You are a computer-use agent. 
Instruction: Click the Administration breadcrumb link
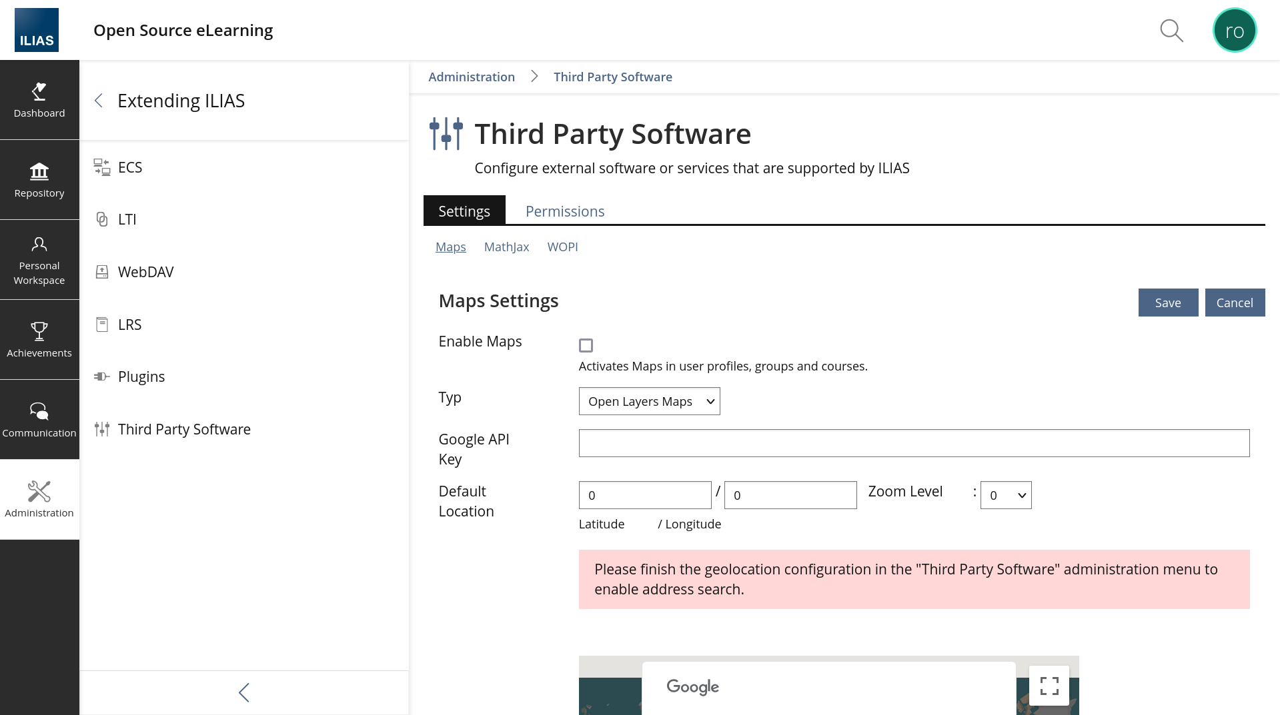click(x=471, y=77)
